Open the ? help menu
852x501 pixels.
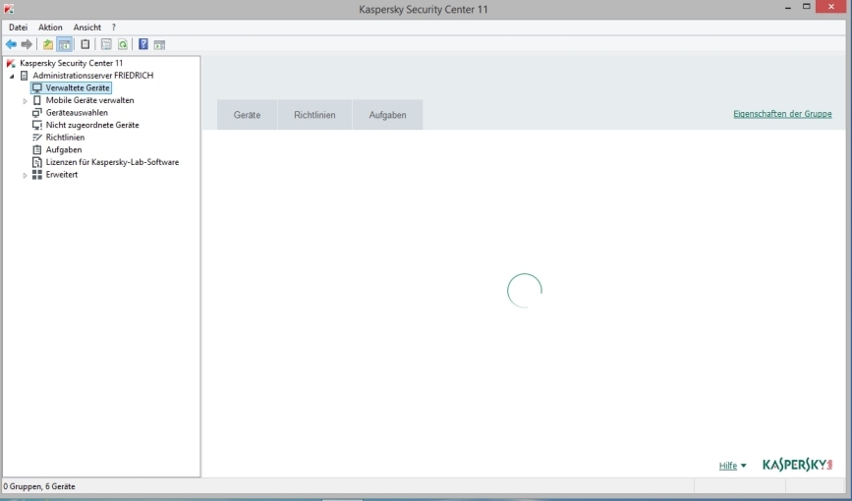point(114,28)
